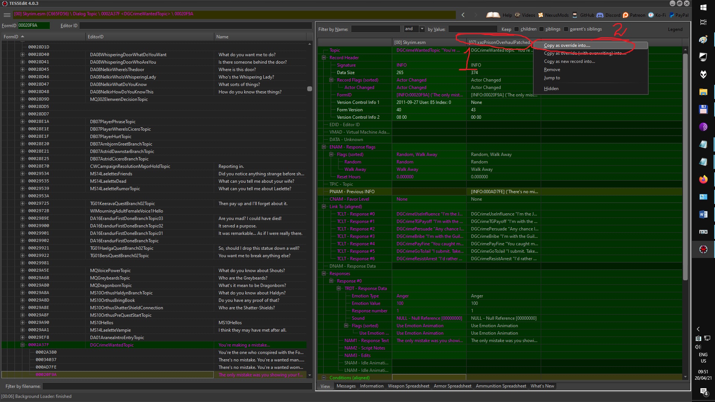Switch to the Weapon Spreadsheet tab

click(409, 386)
